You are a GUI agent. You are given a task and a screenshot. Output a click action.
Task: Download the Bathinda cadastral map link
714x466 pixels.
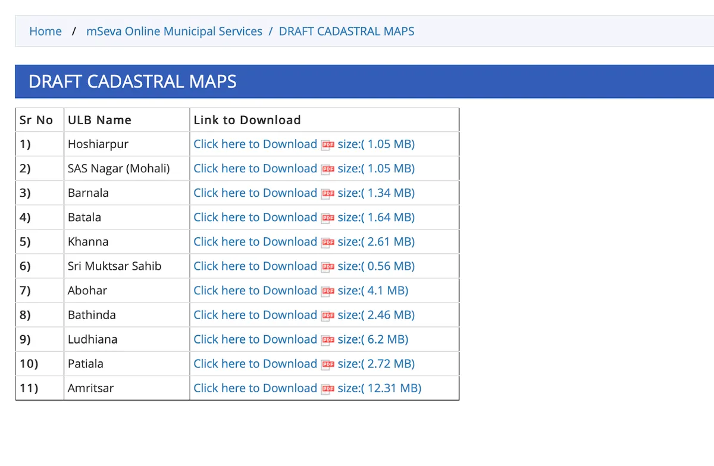click(x=255, y=315)
